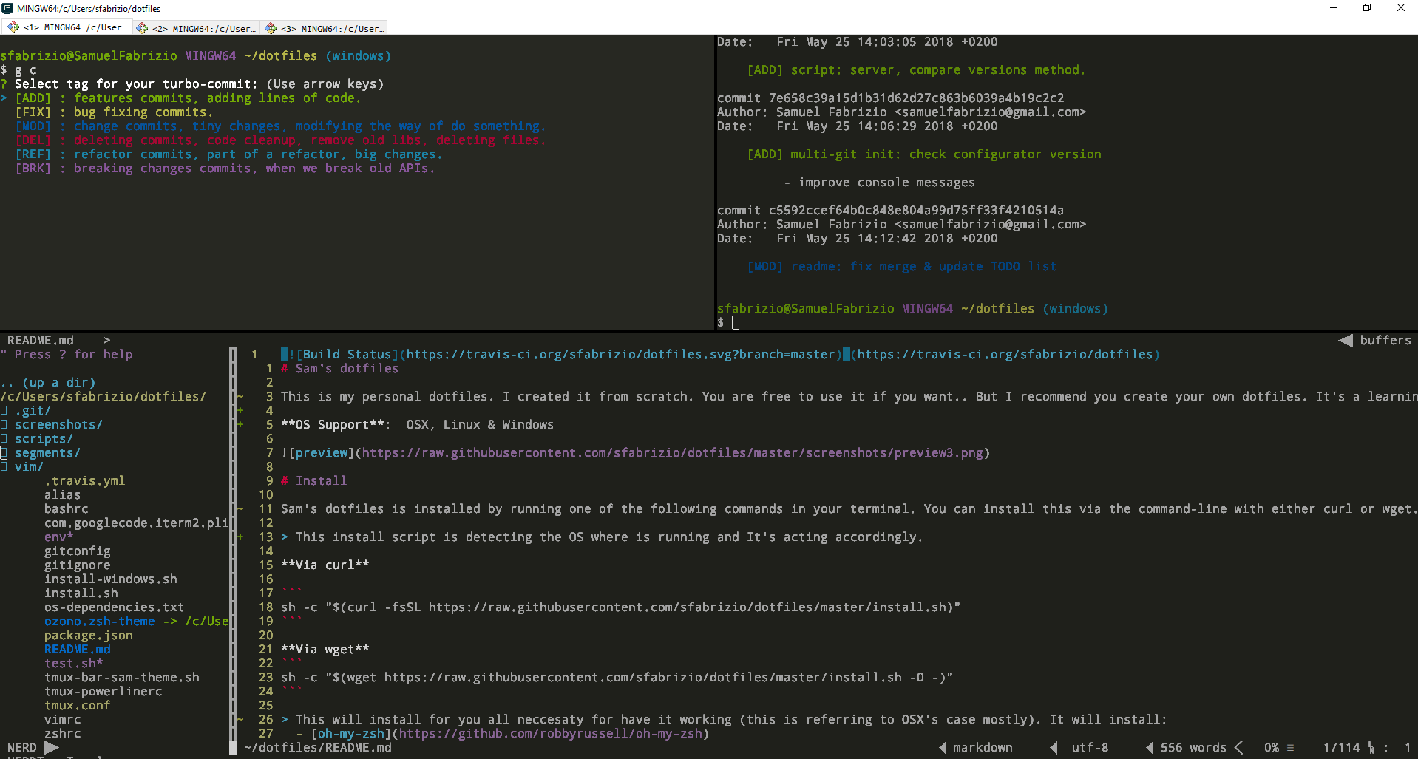
Task: Open os-dependencies.txt in the tree
Action: tap(114, 607)
